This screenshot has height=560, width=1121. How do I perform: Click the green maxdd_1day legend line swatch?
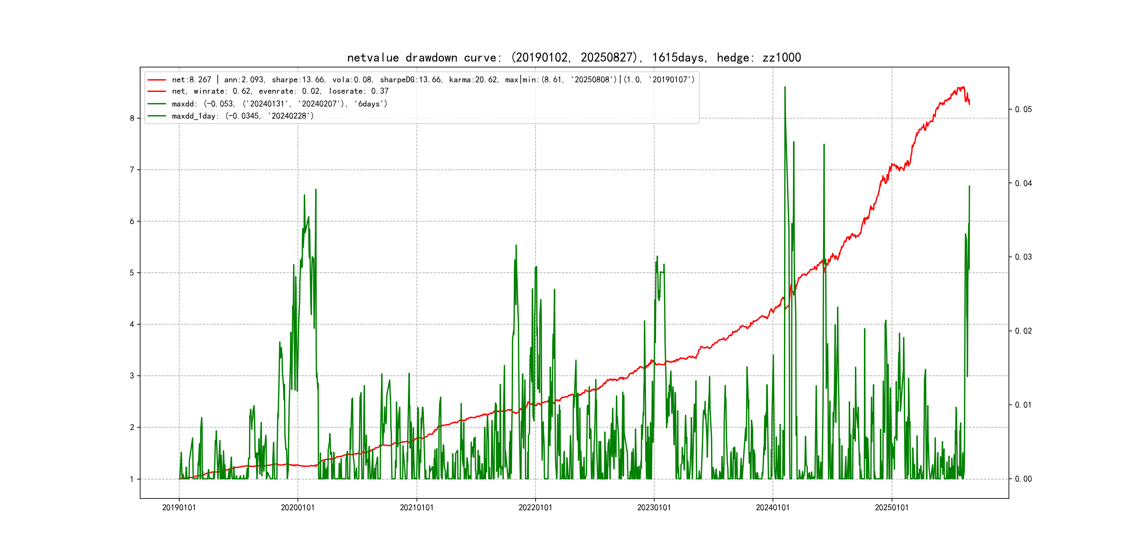pos(157,116)
